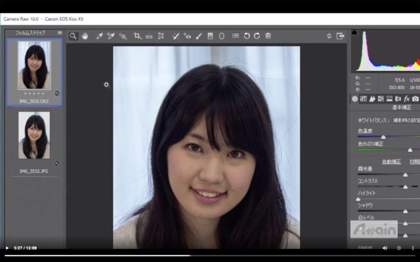Image resolution: width=420 pixels, height=262 pixels.
Task: Select the Adjustment Brush tool
Action: click(x=199, y=36)
